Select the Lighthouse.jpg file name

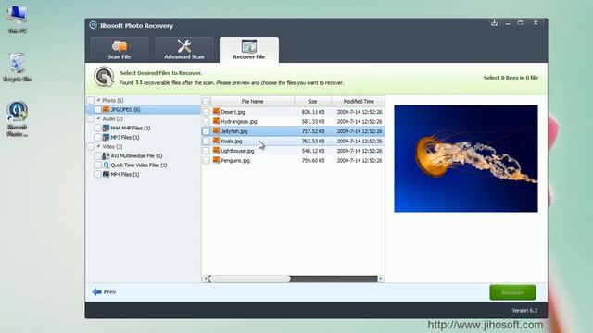237,151
